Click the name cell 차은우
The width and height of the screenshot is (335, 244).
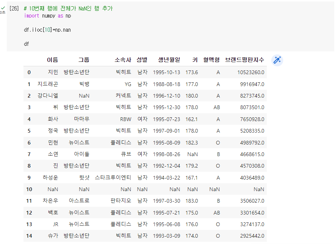point(50,201)
